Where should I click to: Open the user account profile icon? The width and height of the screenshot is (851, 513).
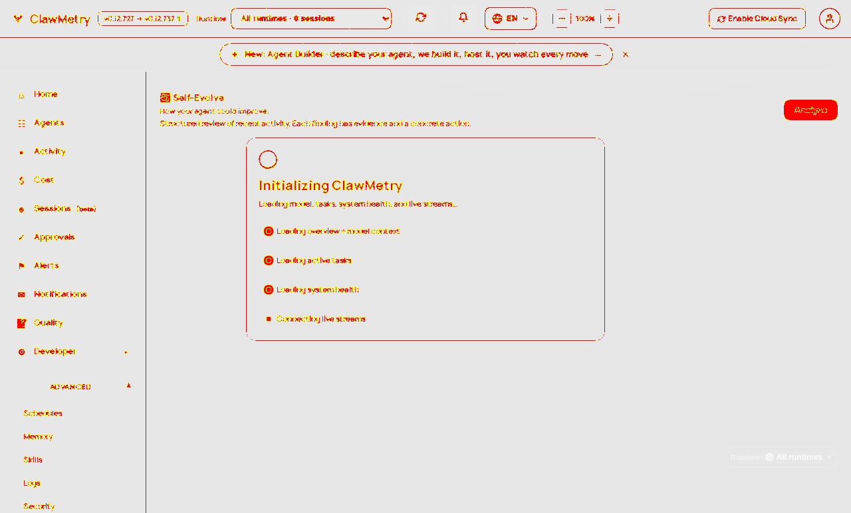tap(830, 19)
